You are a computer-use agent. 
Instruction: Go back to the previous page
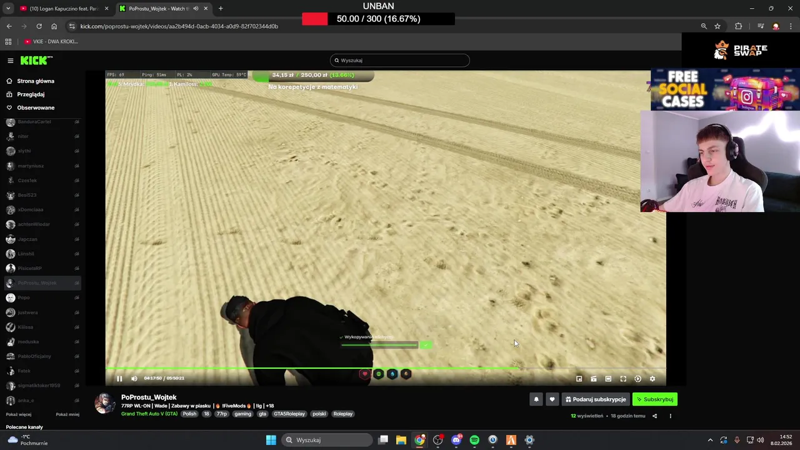click(9, 26)
